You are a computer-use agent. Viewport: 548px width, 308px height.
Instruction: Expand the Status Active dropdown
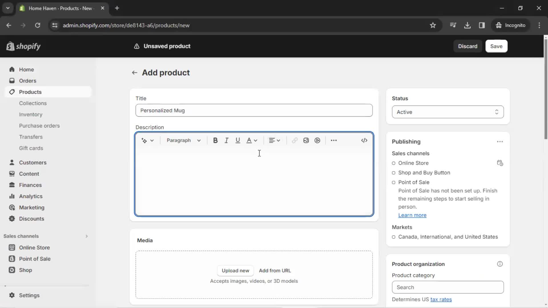pos(448,112)
